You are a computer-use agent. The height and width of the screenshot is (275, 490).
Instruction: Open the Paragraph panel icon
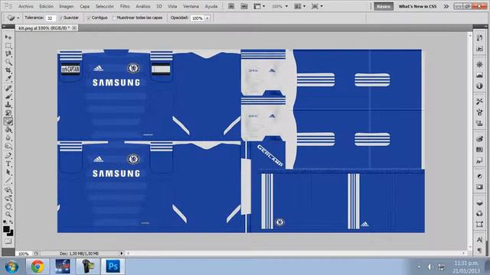(x=479, y=250)
